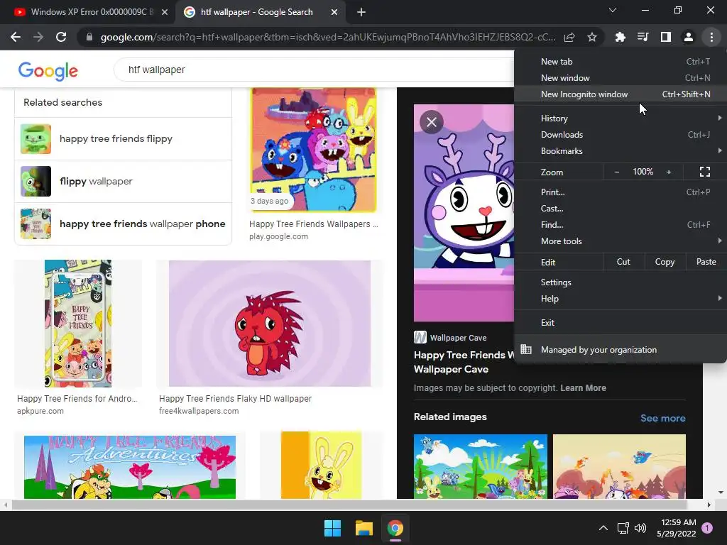Open Windows Start menu
727x545 pixels.
pos(332,528)
